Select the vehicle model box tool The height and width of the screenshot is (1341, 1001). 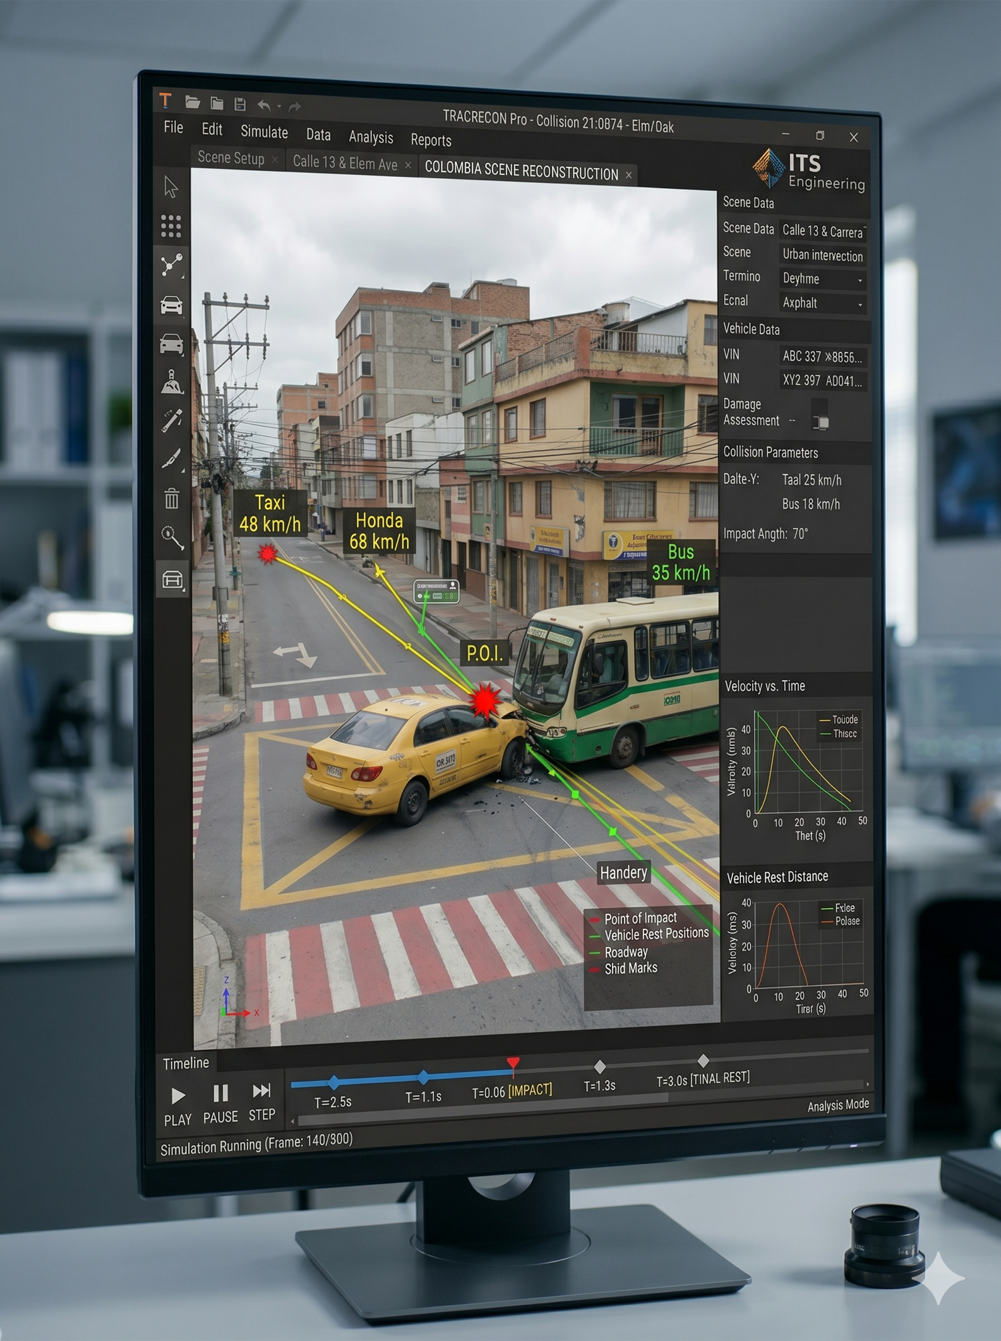(x=173, y=579)
